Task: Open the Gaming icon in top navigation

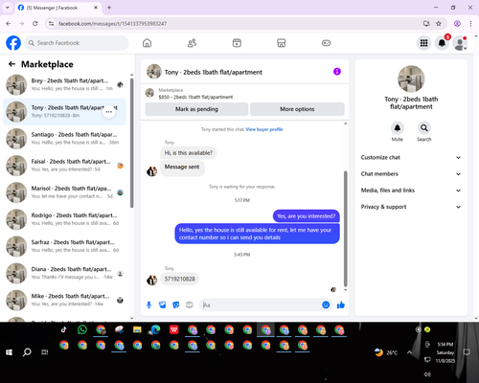Action: click(326, 43)
